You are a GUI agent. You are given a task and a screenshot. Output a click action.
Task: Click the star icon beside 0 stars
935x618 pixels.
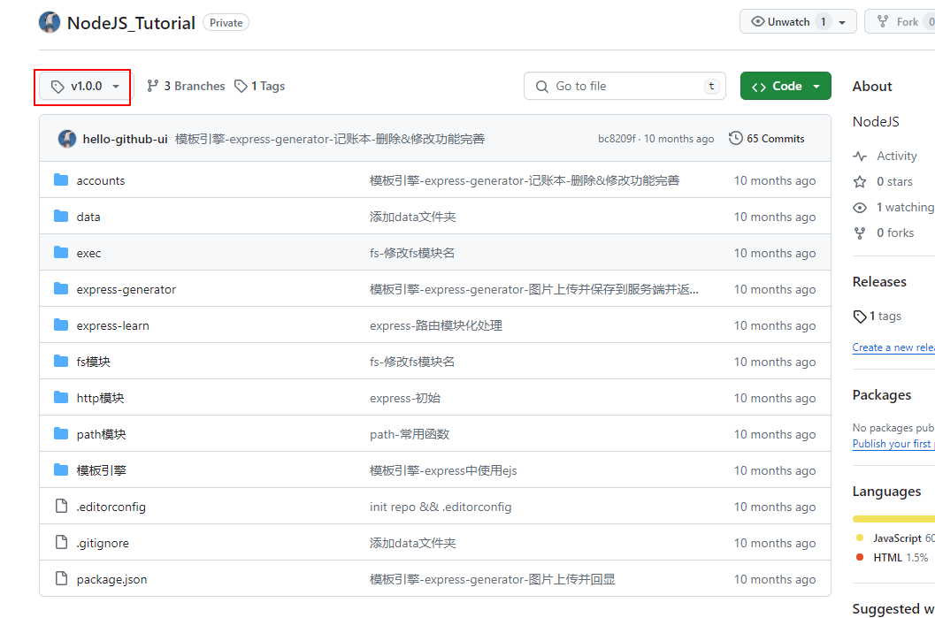point(860,182)
